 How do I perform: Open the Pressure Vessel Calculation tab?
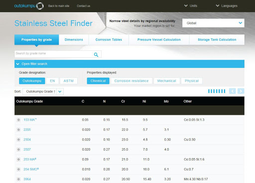coord(159,39)
